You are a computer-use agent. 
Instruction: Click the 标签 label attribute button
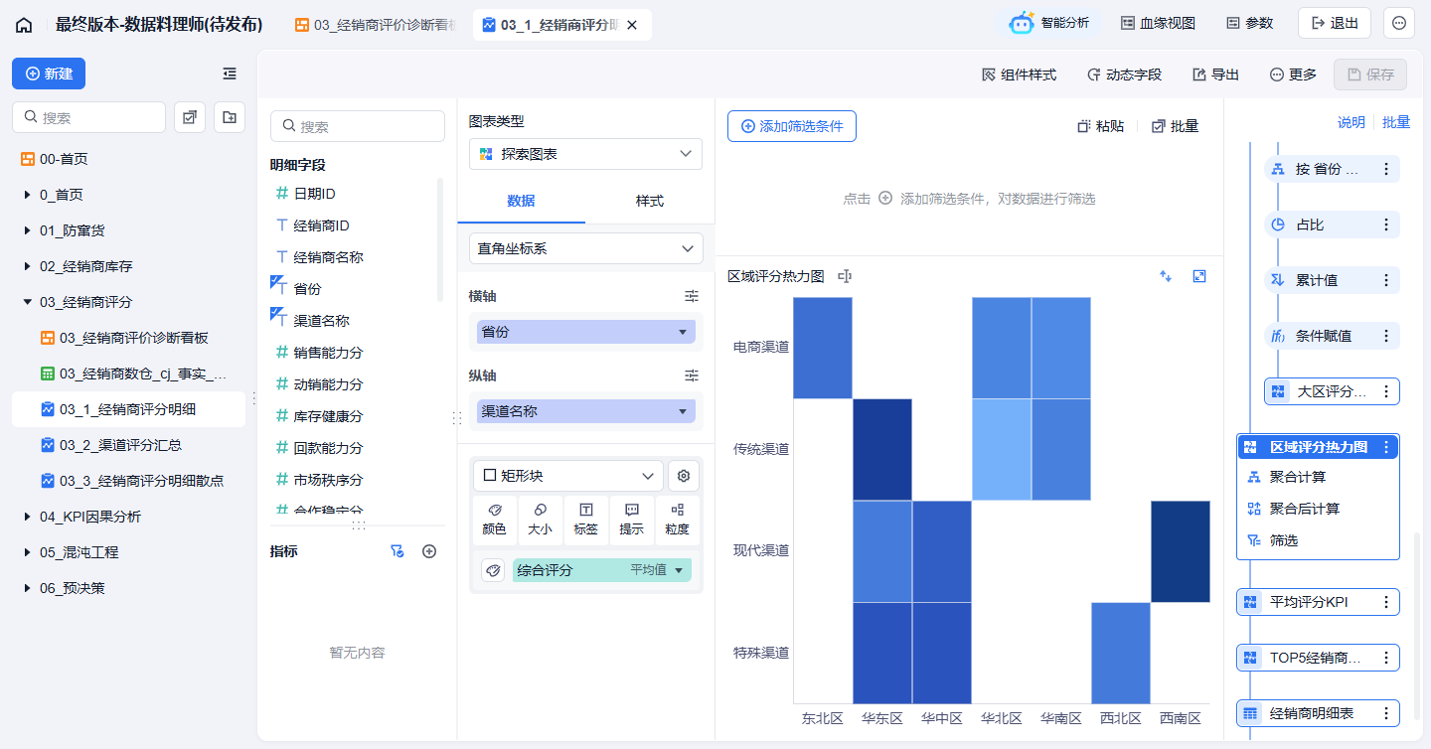click(585, 520)
